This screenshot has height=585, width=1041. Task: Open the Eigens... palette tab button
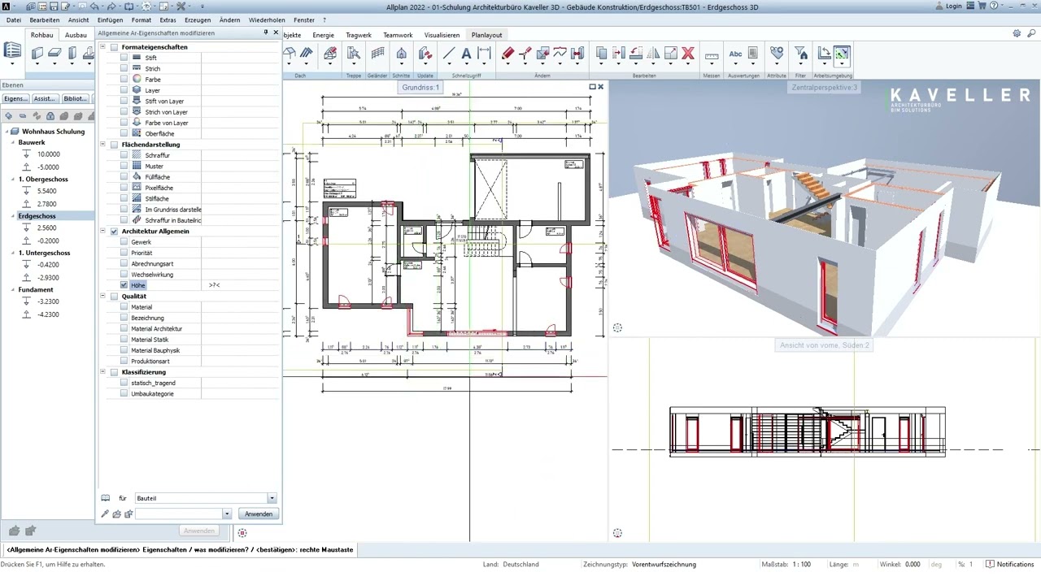coord(15,99)
